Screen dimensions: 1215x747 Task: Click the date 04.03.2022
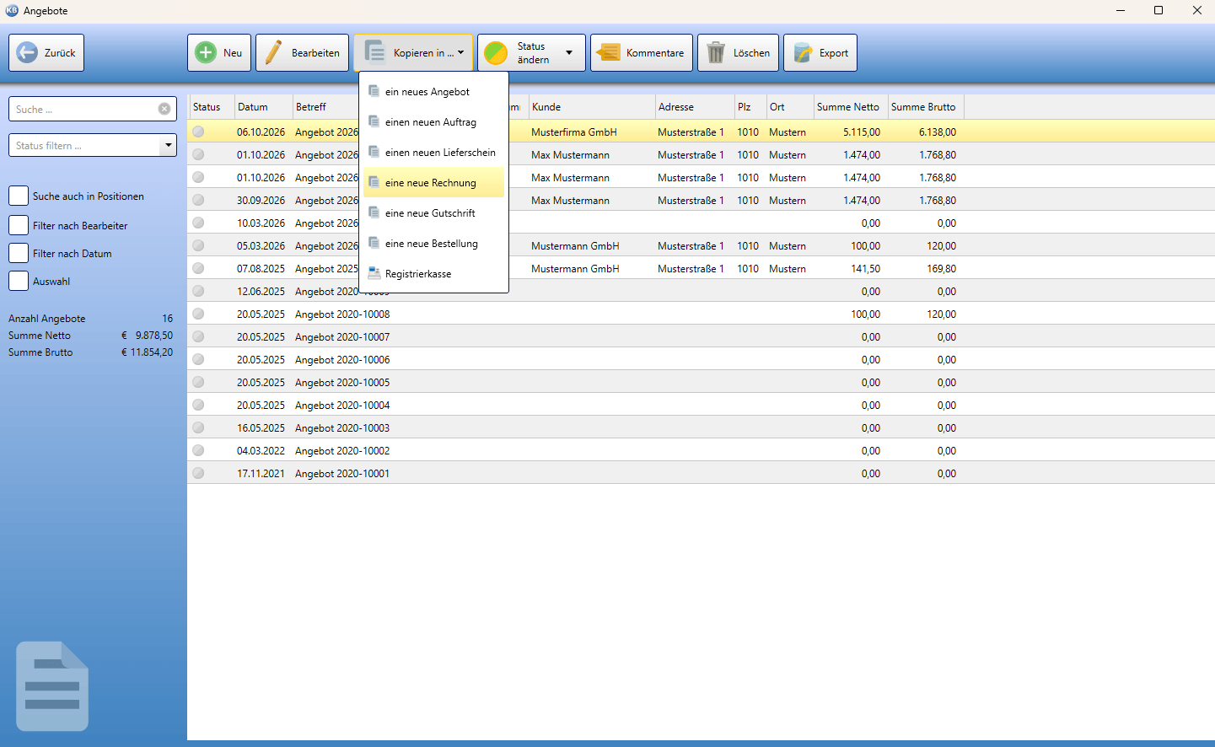coord(261,450)
